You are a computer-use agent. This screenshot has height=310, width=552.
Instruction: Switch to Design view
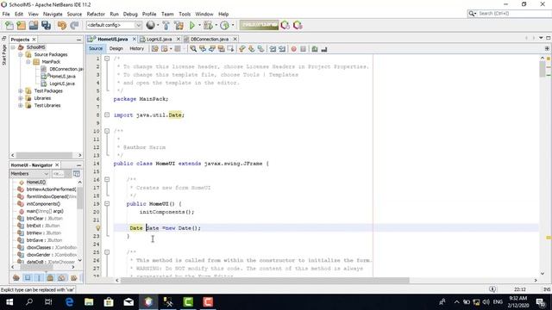pyautogui.click(x=116, y=49)
